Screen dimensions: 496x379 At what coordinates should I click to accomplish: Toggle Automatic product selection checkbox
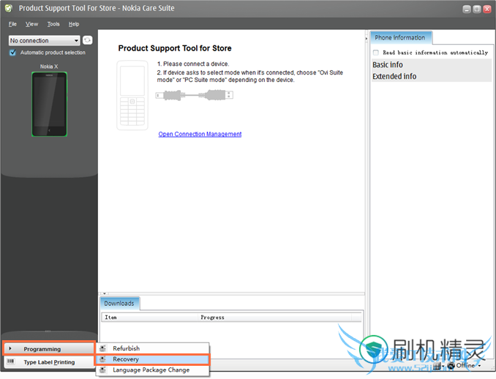click(x=12, y=53)
